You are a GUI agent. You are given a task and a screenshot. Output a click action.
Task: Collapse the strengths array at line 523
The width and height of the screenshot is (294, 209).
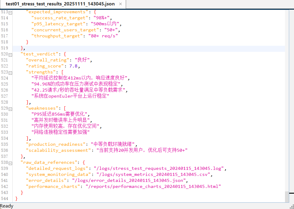11,73
